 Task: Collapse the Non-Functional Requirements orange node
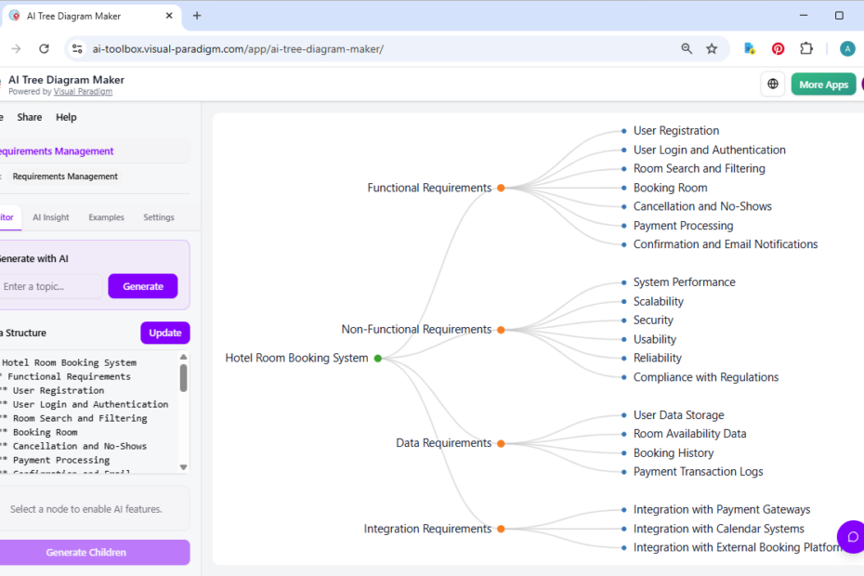pos(501,330)
